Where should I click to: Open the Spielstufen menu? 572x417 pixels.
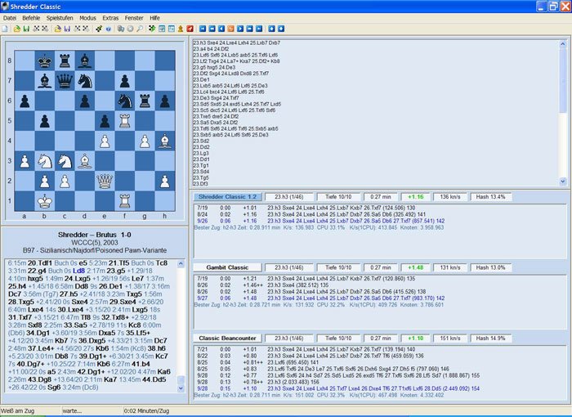click(x=60, y=18)
